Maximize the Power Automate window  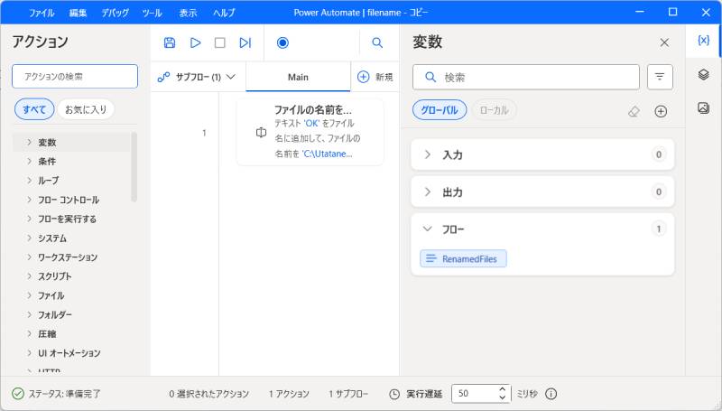click(x=672, y=12)
